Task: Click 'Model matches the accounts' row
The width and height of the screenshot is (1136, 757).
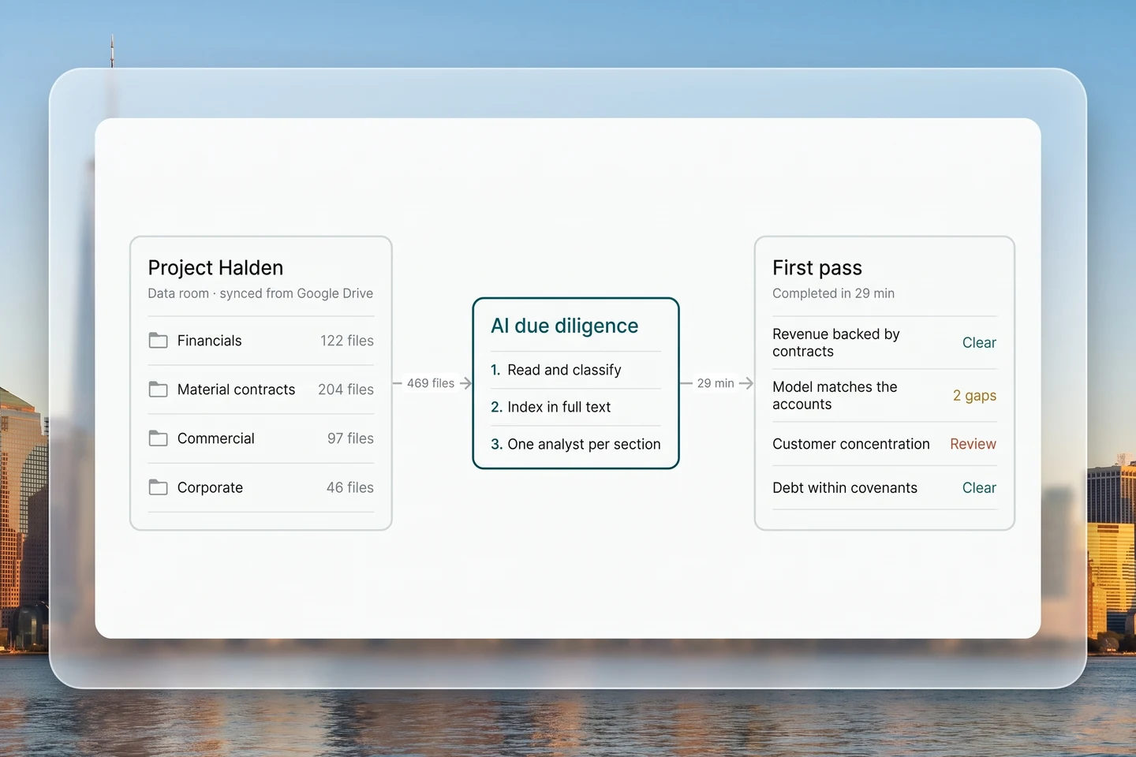Action: tap(884, 396)
